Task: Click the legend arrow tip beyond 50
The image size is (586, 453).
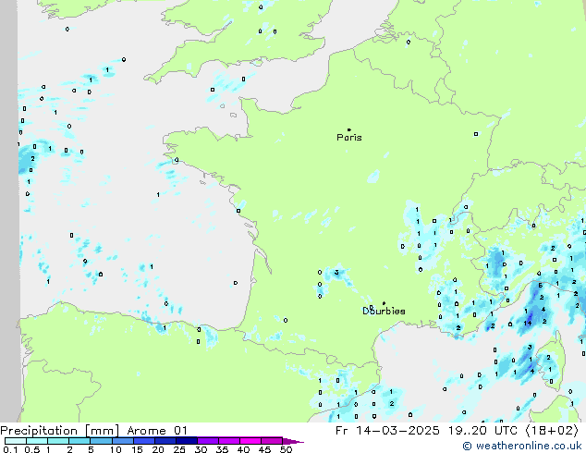Action: [293, 441]
